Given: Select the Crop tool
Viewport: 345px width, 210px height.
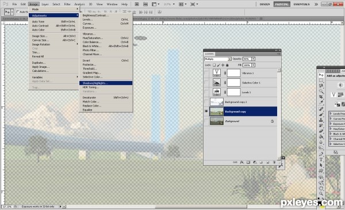Looking at the screenshot, I should tap(321, 97).
